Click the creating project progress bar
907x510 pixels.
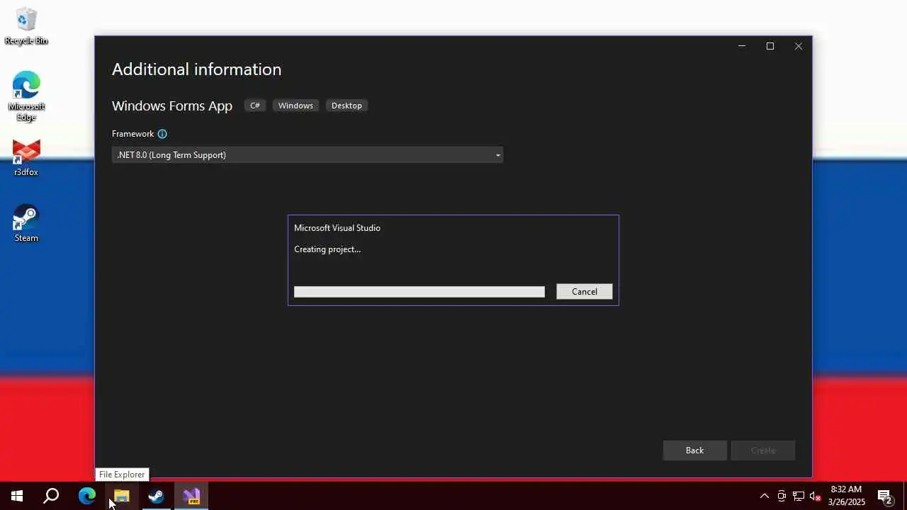coord(419,292)
